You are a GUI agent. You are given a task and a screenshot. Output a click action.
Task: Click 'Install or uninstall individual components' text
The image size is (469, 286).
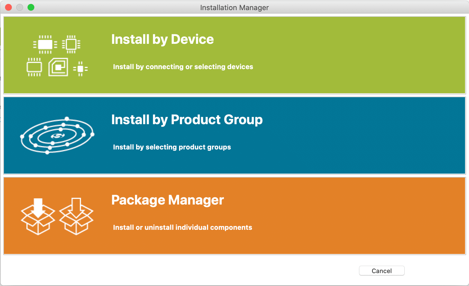182,228
